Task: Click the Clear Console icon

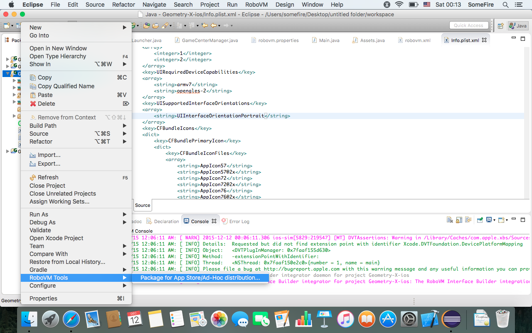Action: tap(450, 220)
